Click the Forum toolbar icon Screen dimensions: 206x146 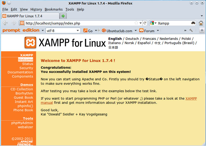141,30
